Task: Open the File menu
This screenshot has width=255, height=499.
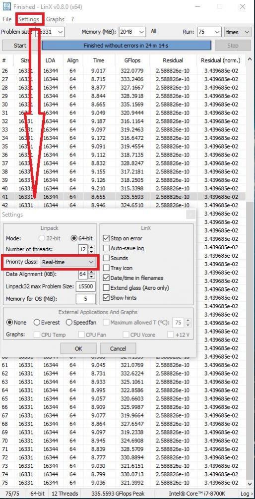Action: (7, 19)
